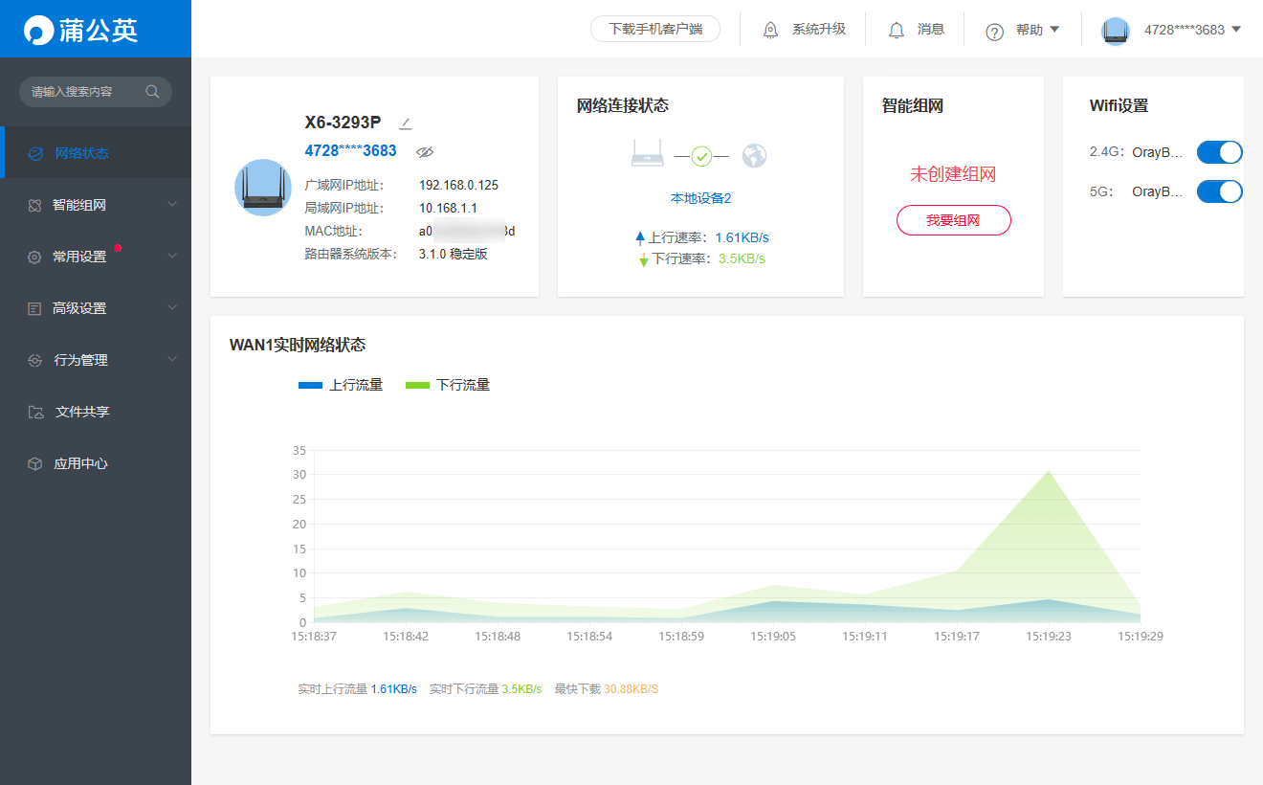Open the account dropdown for 4728****3683
Image resolution: width=1263 pixels, height=785 pixels.
coord(1190,30)
